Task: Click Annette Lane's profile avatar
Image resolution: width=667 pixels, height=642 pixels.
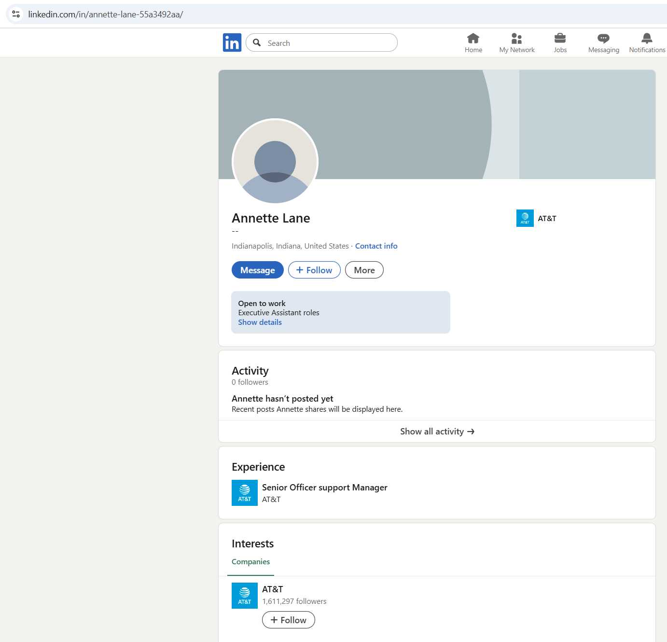Action: tap(275, 161)
